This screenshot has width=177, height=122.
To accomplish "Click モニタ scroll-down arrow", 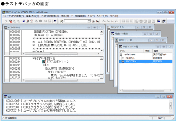I will pos(171,112).
